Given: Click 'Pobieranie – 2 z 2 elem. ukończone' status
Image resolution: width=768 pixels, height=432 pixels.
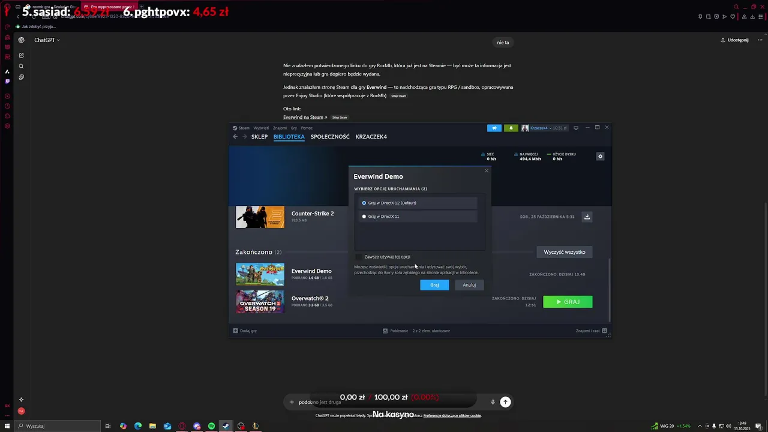Looking at the screenshot, I should [x=416, y=331].
